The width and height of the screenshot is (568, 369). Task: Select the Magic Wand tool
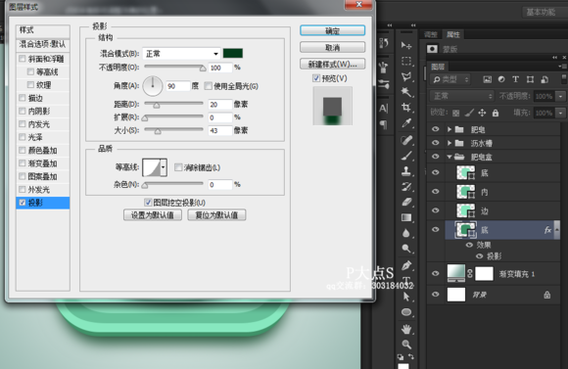coord(406,92)
